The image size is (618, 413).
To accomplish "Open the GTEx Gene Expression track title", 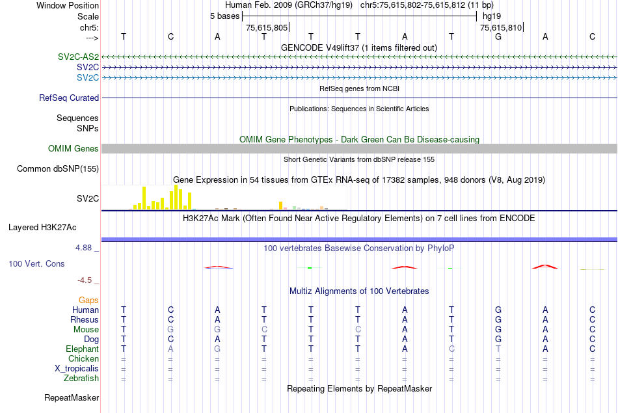I will [359, 180].
